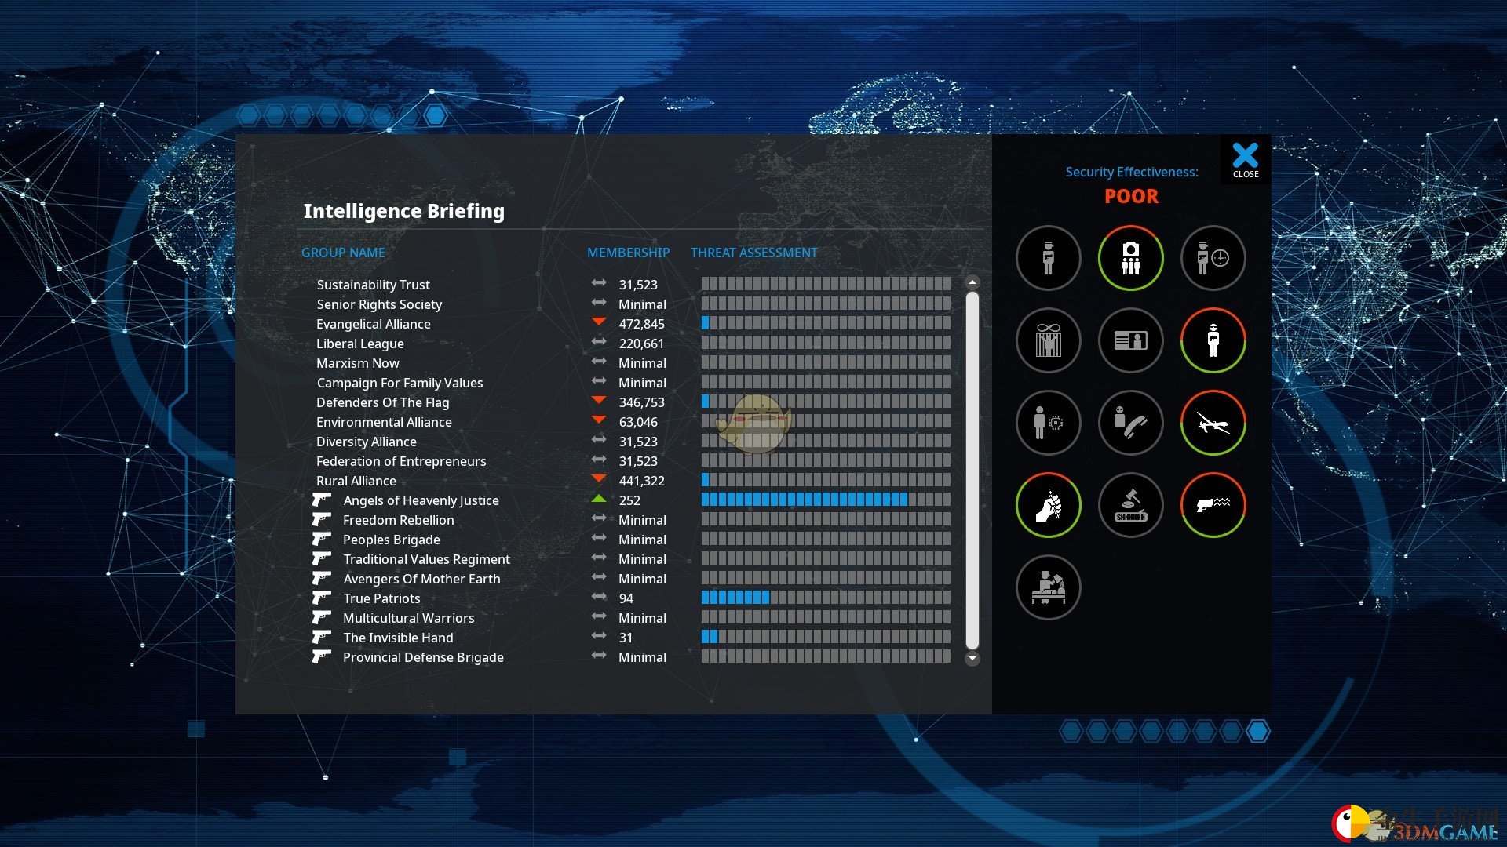
Task: Select the Liberal League group name
Action: point(360,344)
